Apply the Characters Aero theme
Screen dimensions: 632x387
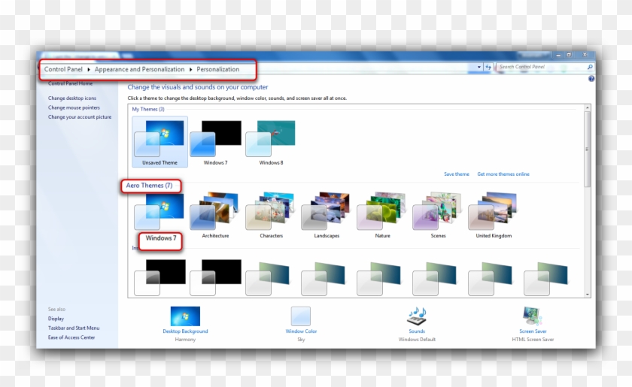pyautogui.click(x=271, y=215)
